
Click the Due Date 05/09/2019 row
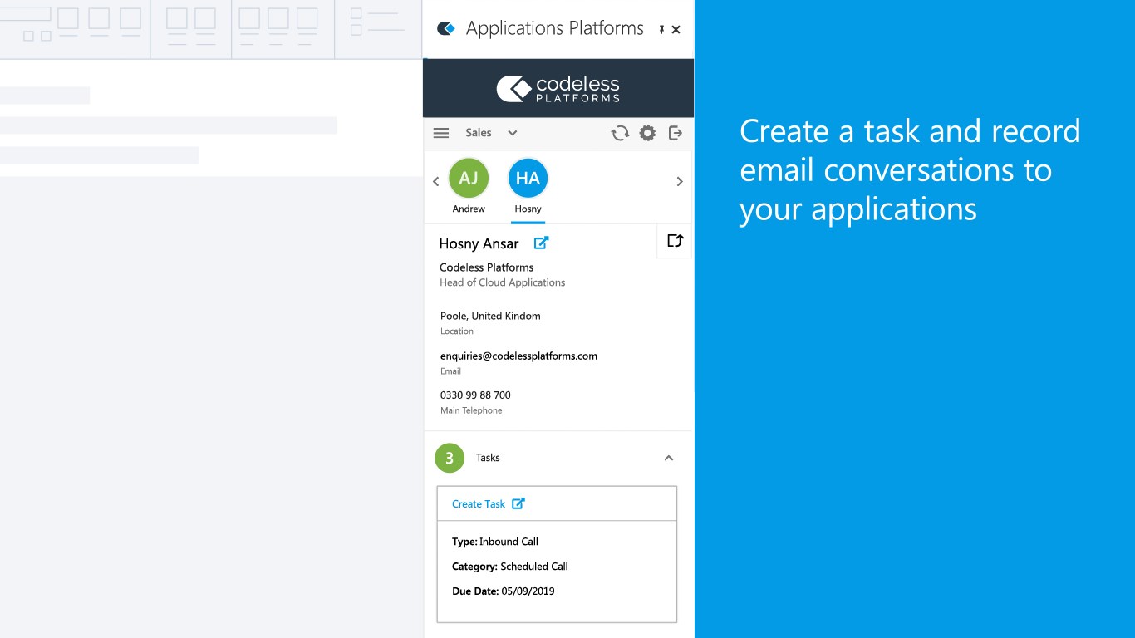coord(504,591)
